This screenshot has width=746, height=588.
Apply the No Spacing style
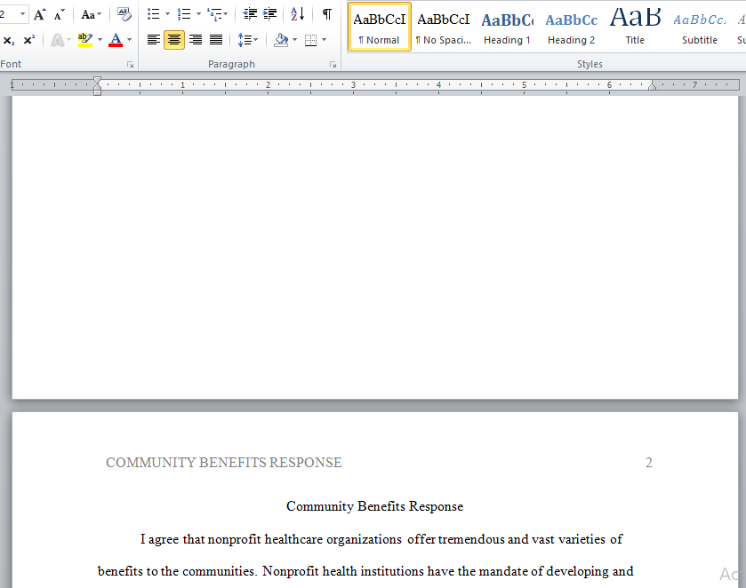click(444, 26)
